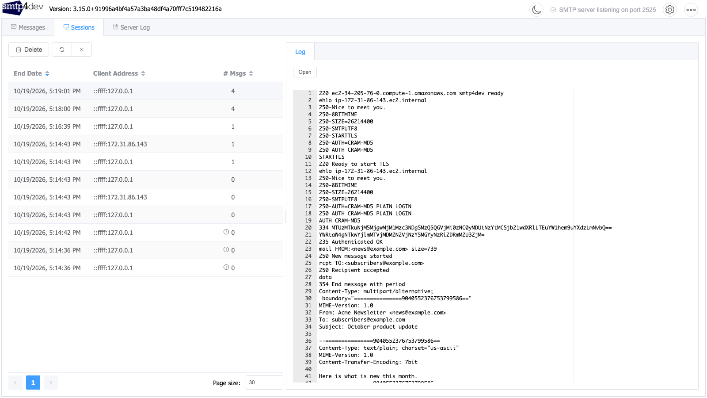This screenshot has width=707, height=398.
Task: Click warning icon on 5:14:42 PM session
Action: [226, 232]
